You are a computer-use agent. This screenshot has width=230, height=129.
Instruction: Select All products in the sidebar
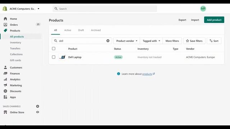pos(17,37)
